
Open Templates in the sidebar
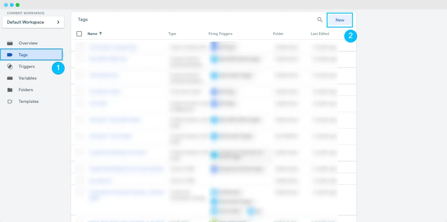tap(29, 101)
